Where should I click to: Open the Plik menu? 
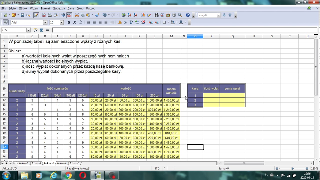pyautogui.click(x=3, y=8)
